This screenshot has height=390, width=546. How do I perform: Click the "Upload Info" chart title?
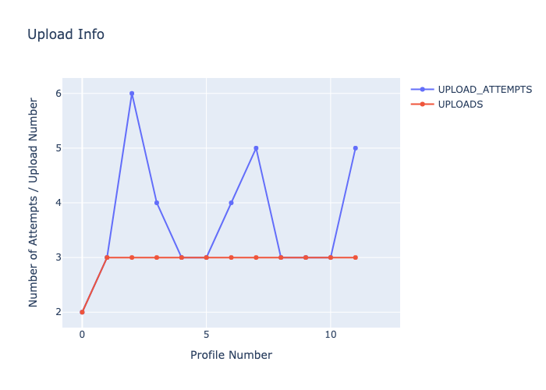click(x=66, y=34)
